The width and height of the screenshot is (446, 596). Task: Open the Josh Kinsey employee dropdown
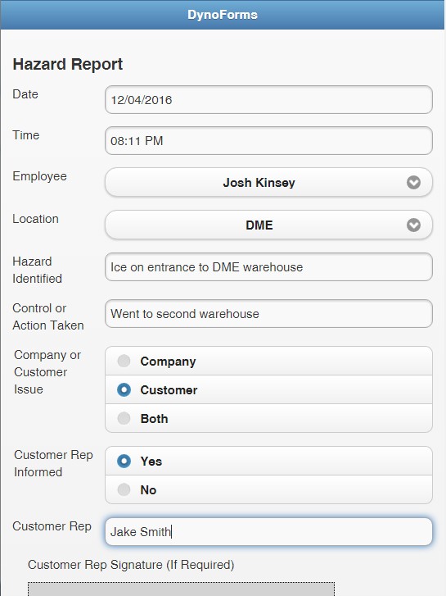pos(268,183)
